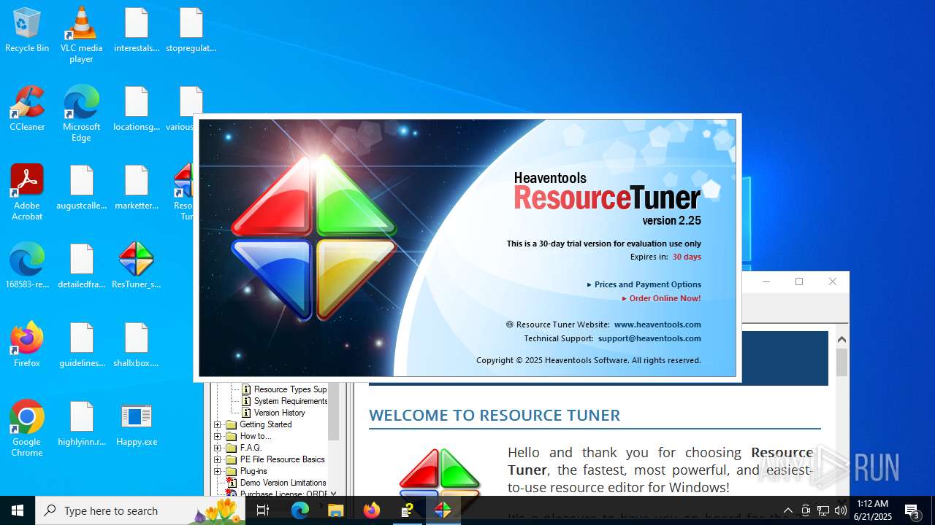Click the Windows Start button
Screen dimensions: 935x525
[18, 510]
